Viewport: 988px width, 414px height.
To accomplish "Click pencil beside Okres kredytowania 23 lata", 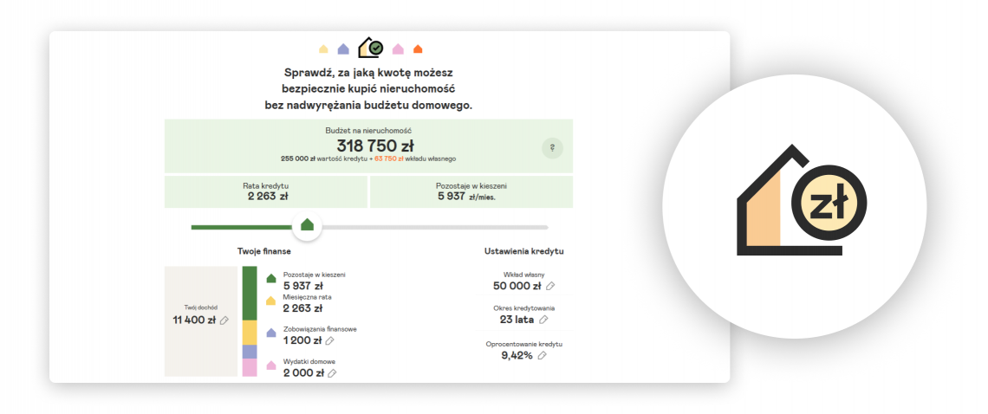I will coord(543,320).
